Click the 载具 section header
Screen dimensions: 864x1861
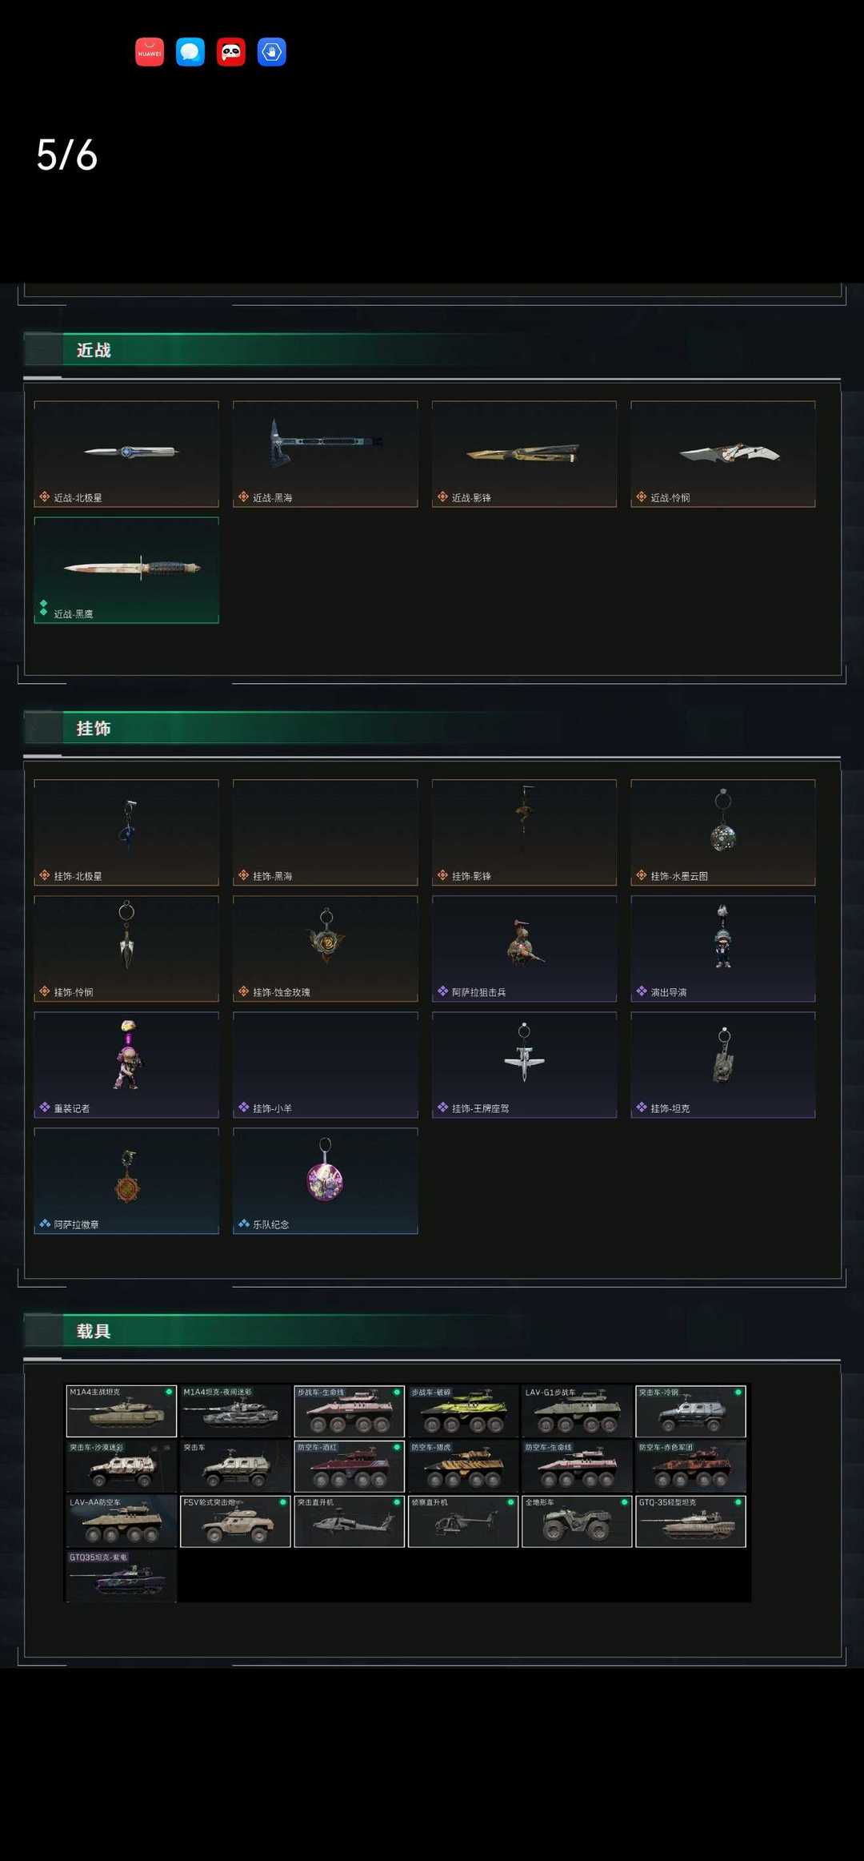pos(94,1331)
